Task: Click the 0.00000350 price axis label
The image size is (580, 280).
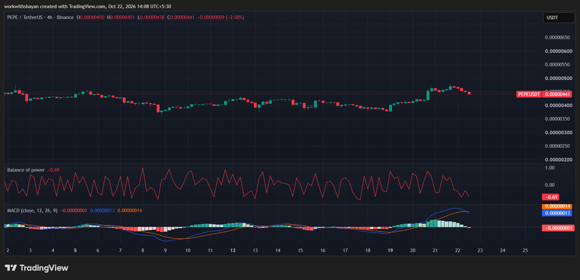Action: click(558, 119)
